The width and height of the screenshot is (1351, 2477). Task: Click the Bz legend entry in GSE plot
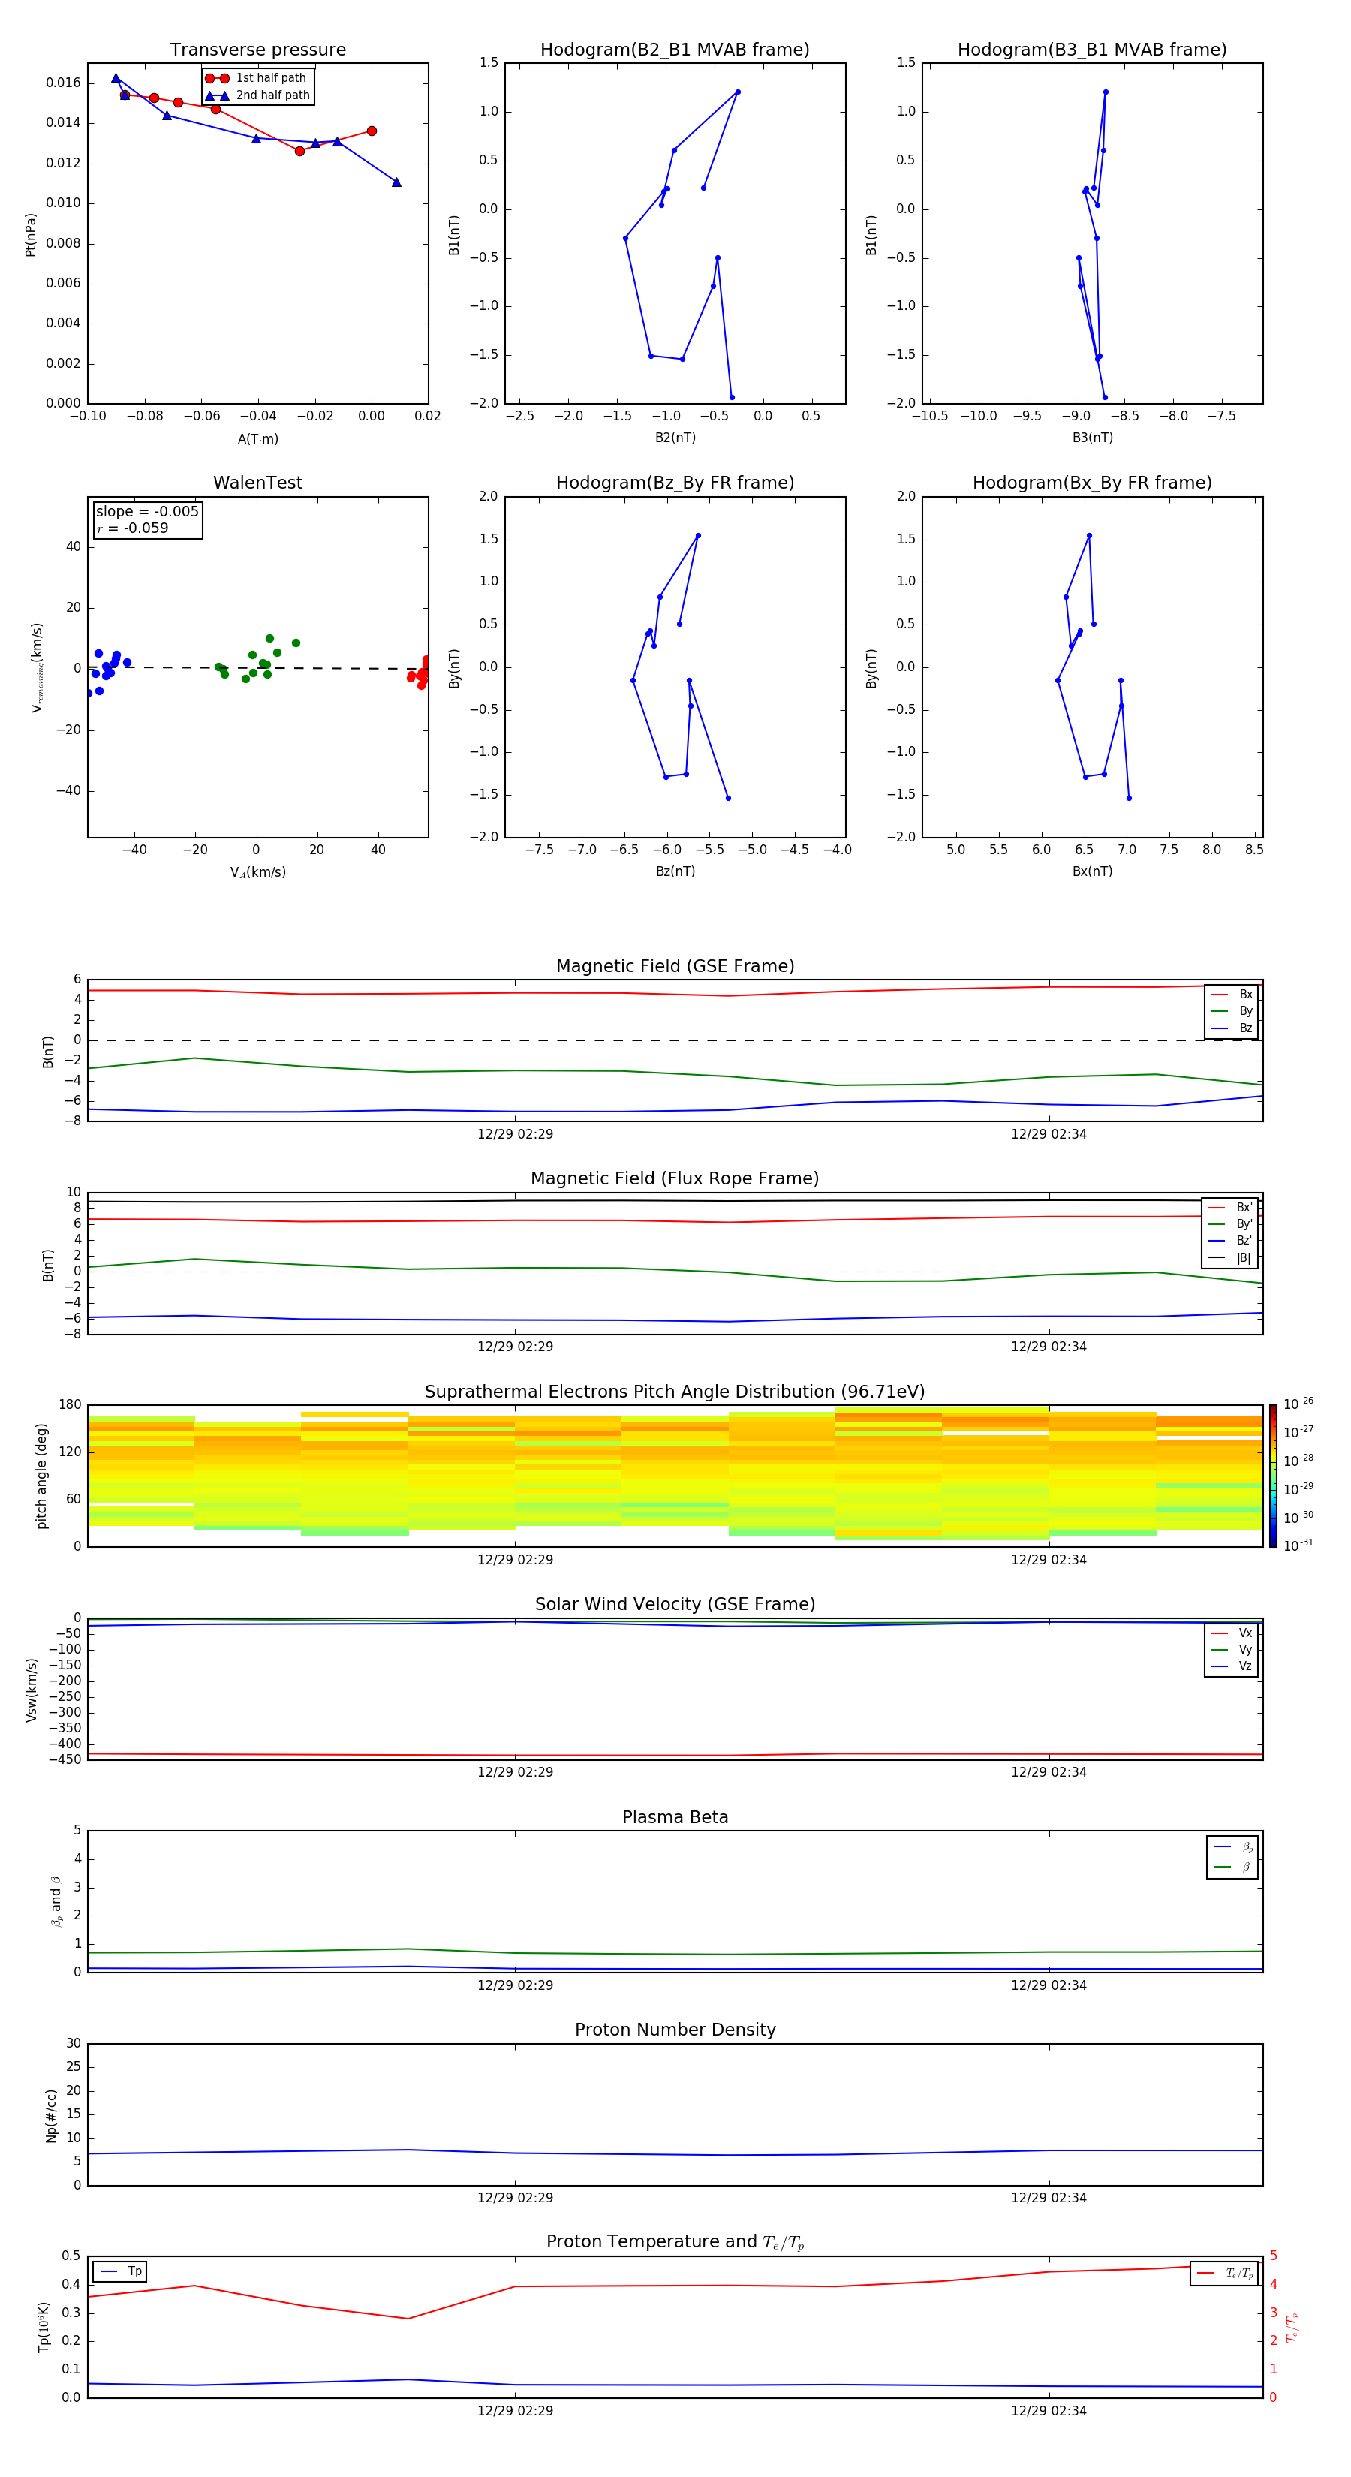pos(1232,1029)
